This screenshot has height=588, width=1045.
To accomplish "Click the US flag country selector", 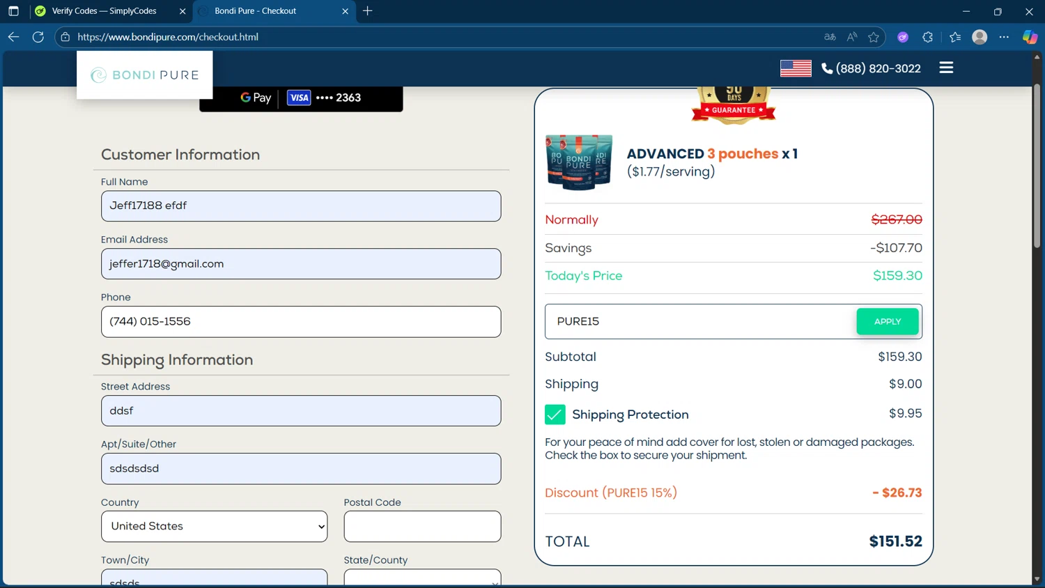I will point(796,68).
